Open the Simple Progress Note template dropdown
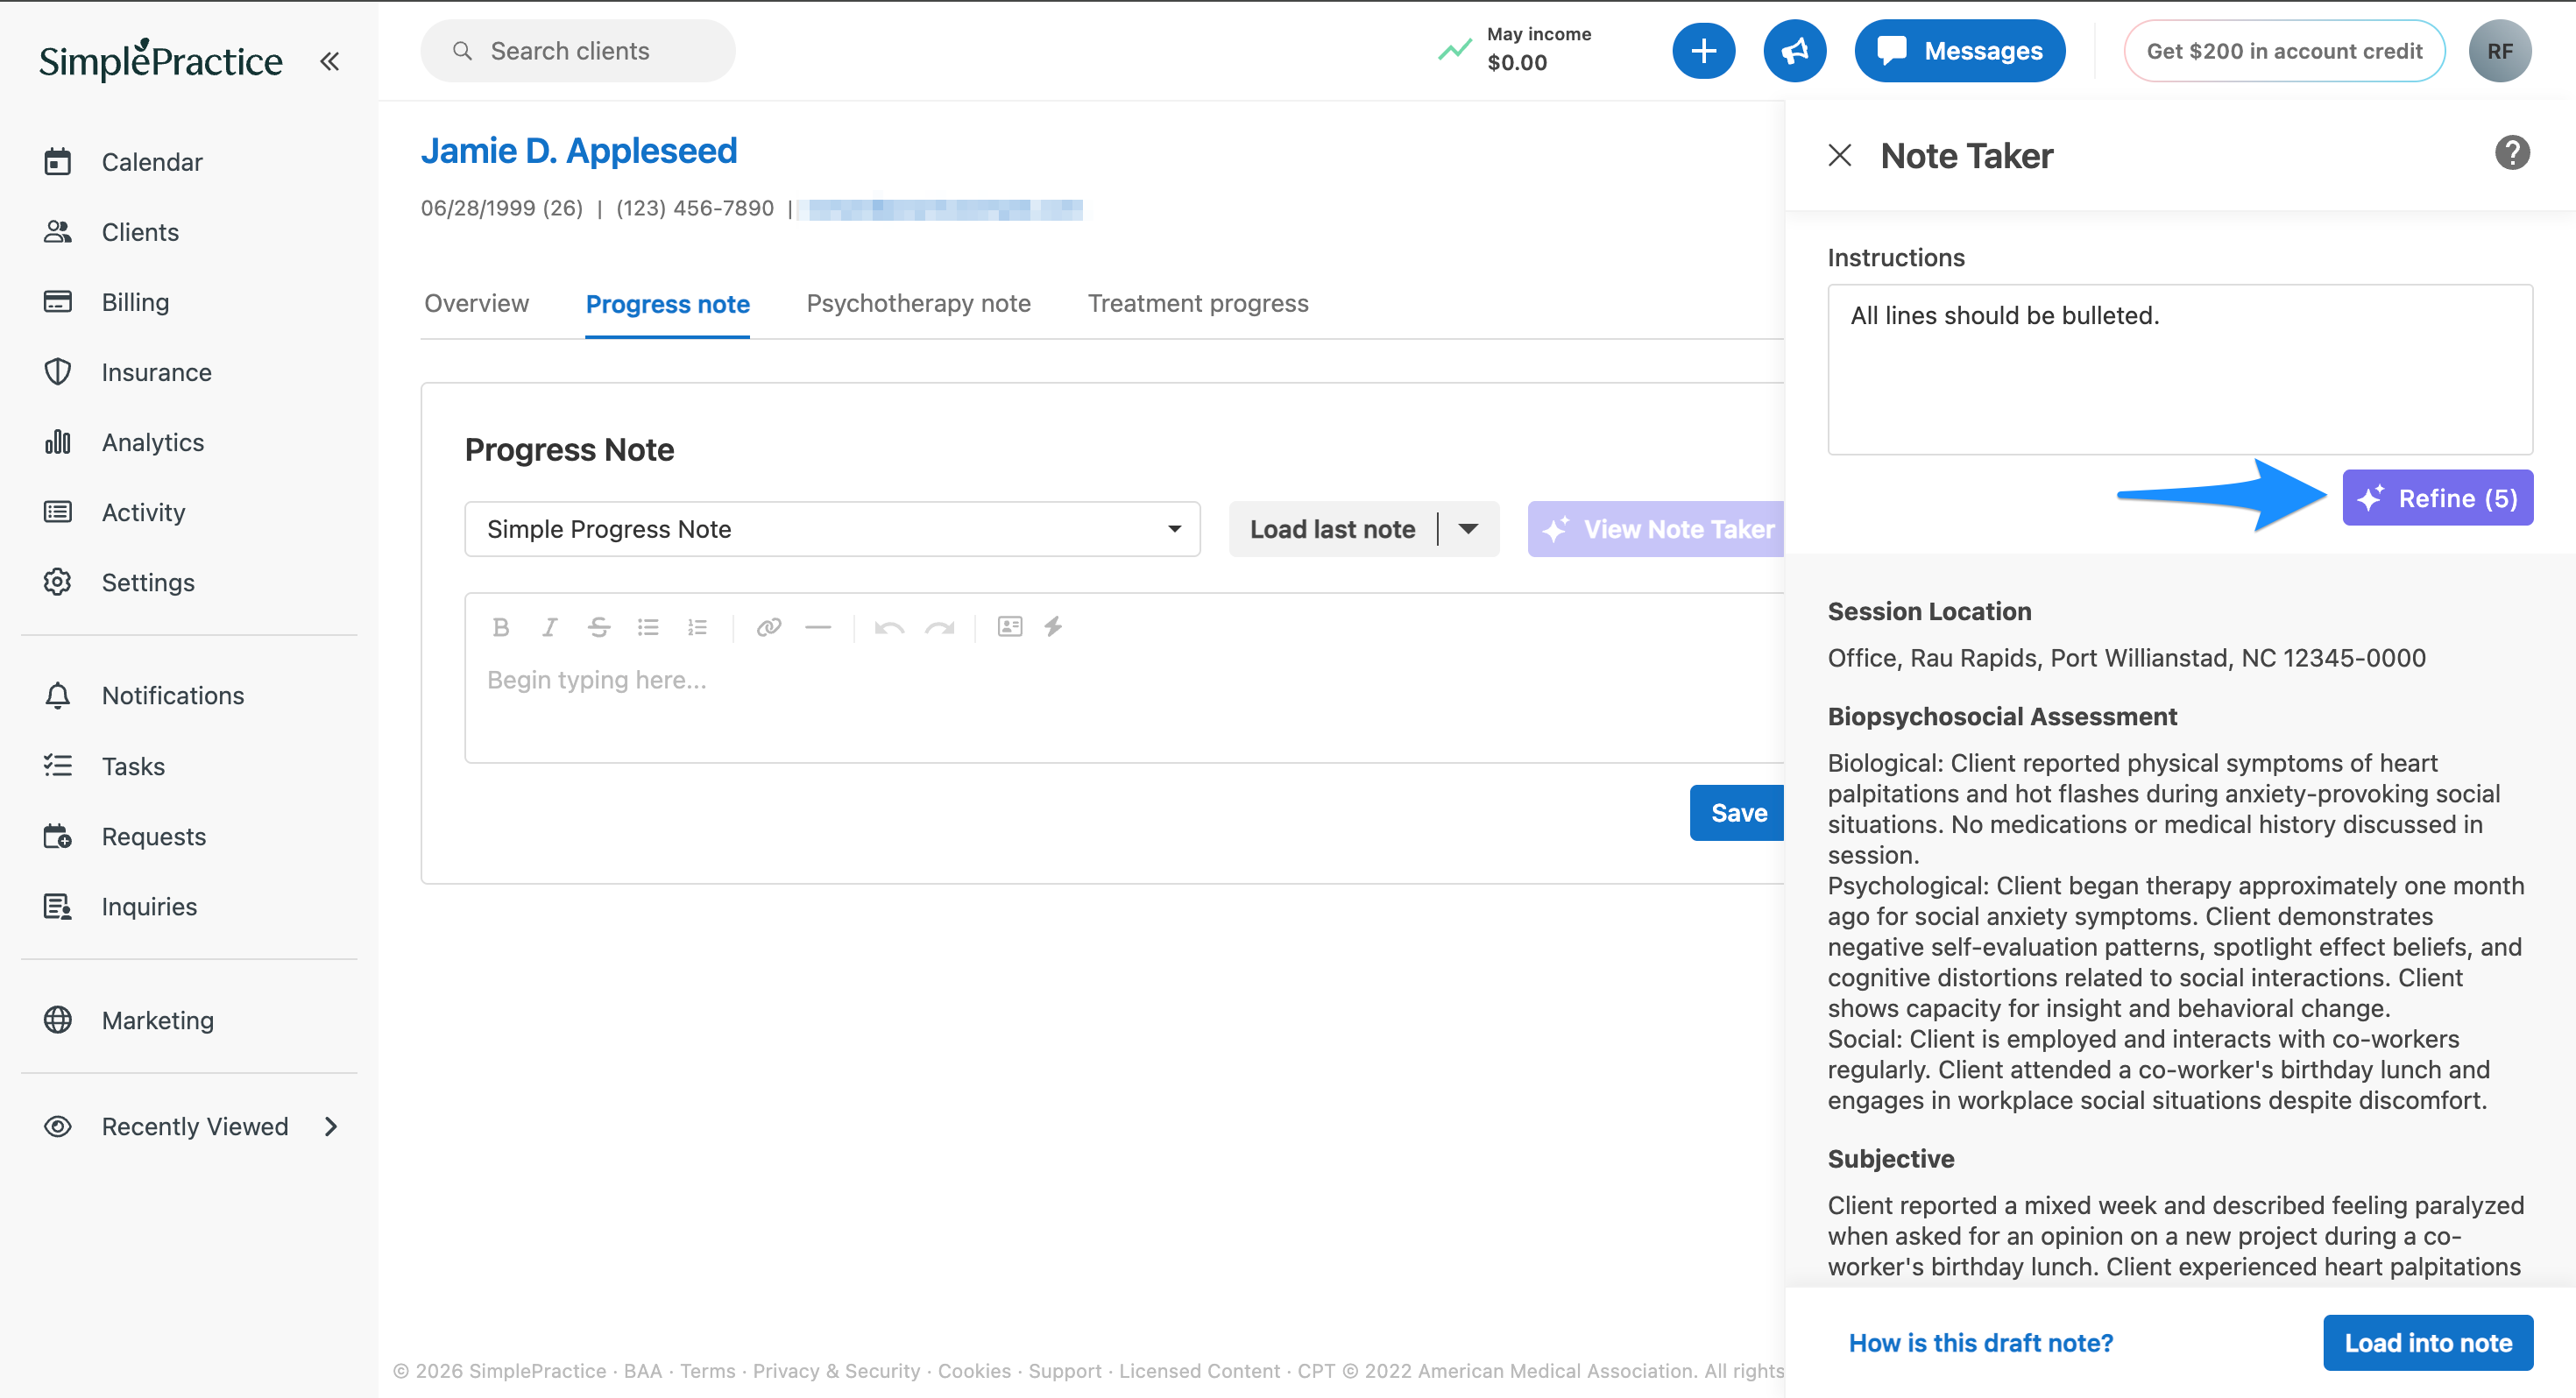This screenshot has height=1398, width=2576. [x=832, y=529]
